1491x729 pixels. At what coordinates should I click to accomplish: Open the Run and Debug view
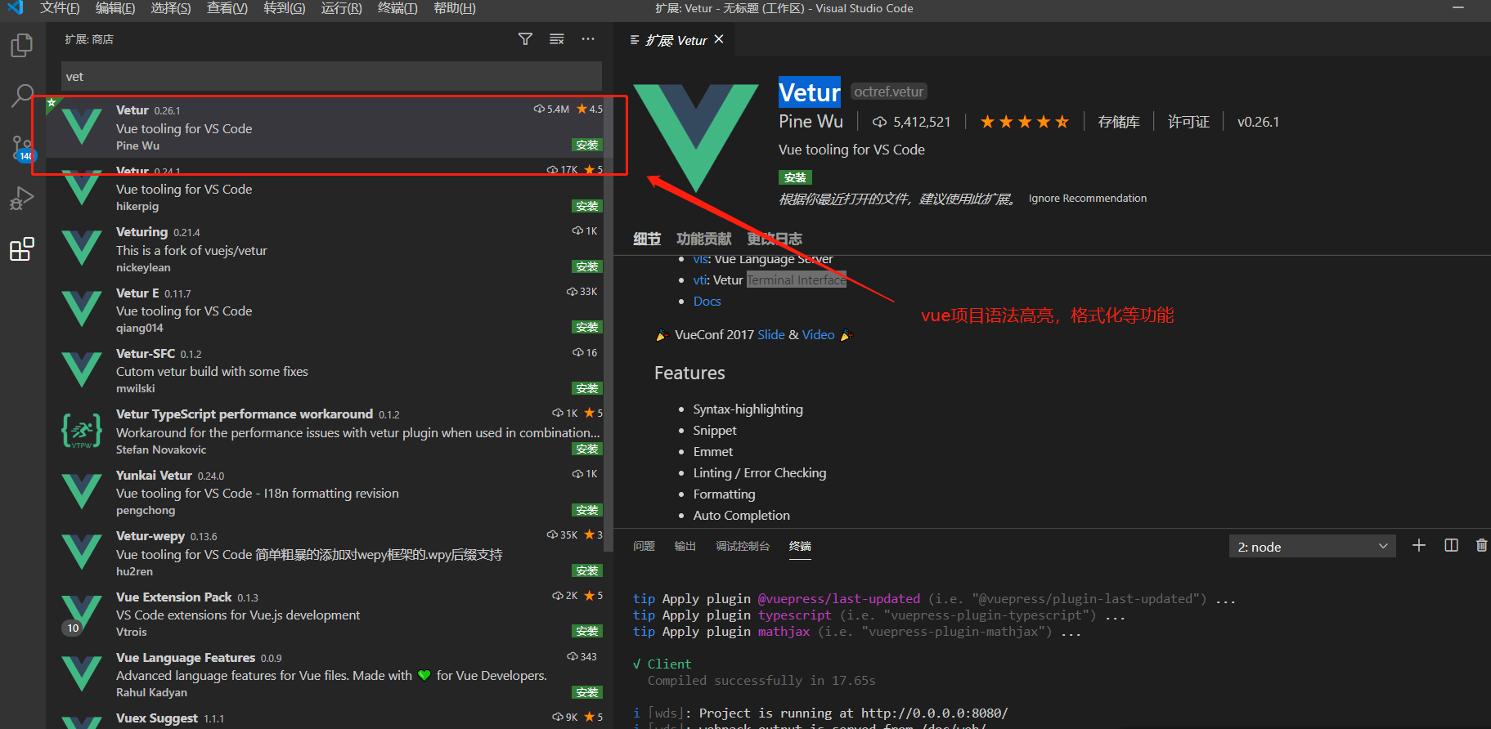pos(22,199)
